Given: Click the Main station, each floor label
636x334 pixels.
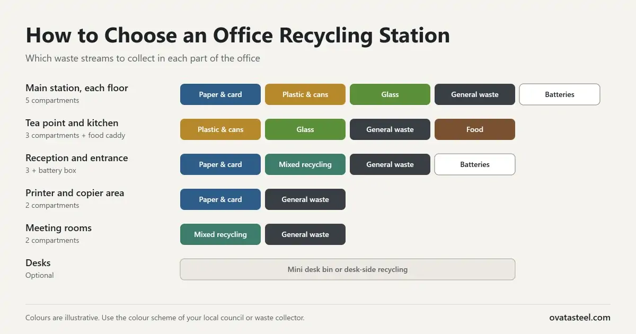Looking at the screenshot, I should point(77,88).
